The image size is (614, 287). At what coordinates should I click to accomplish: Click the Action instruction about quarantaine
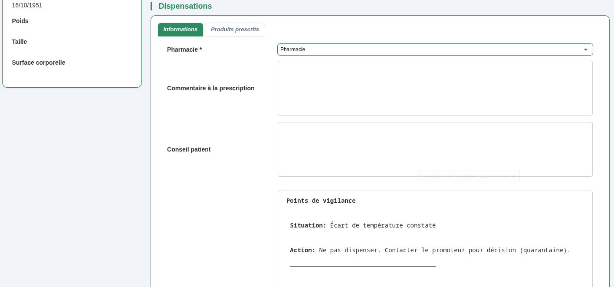point(430,250)
